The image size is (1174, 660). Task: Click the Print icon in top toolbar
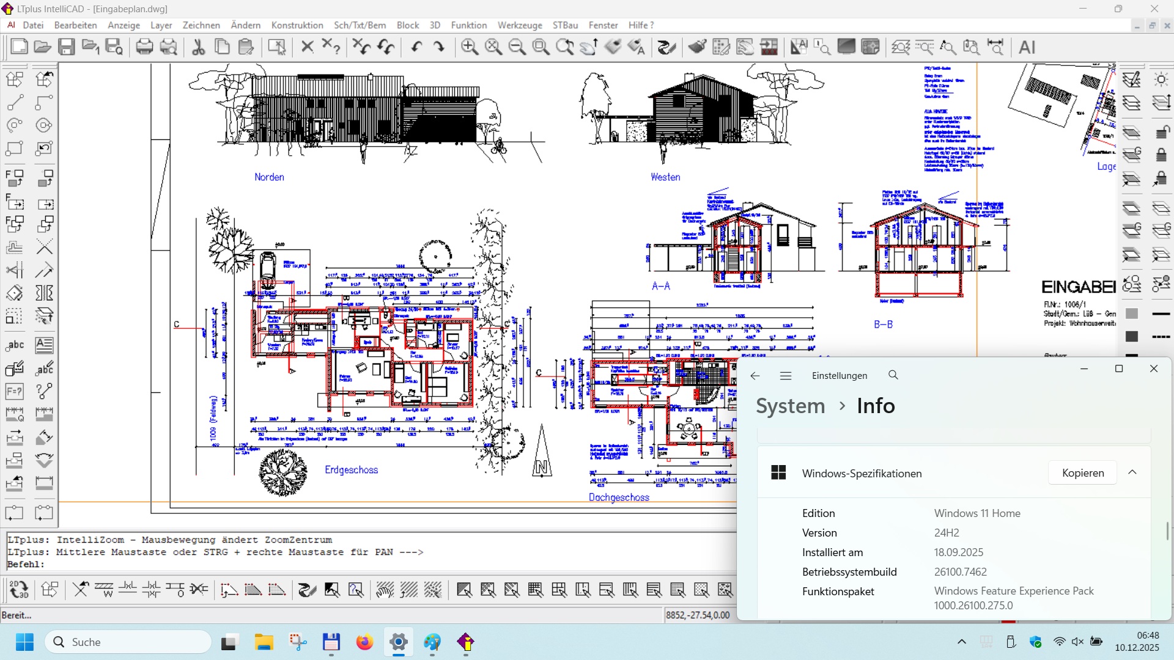144,47
